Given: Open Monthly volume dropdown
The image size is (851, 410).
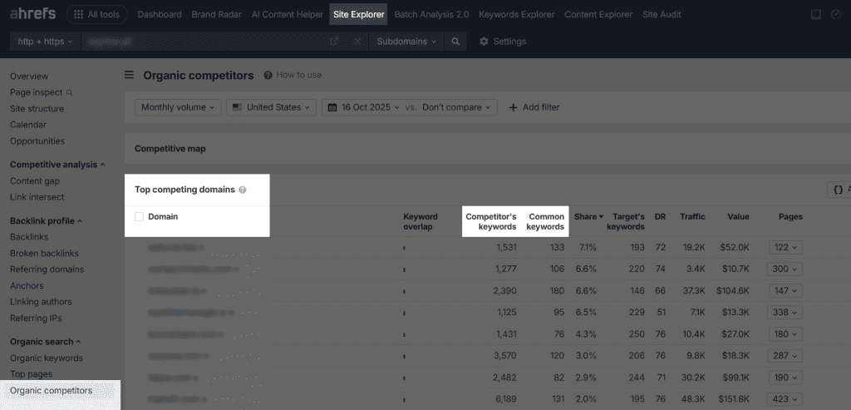Looking at the screenshot, I should [x=178, y=107].
